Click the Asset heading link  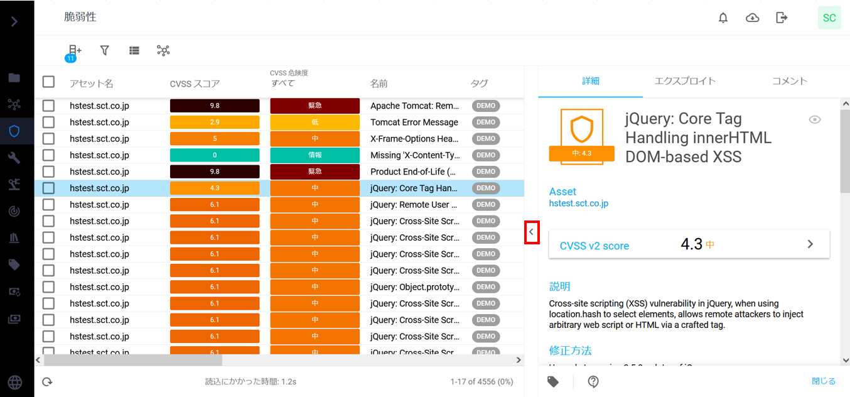click(x=562, y=192)
